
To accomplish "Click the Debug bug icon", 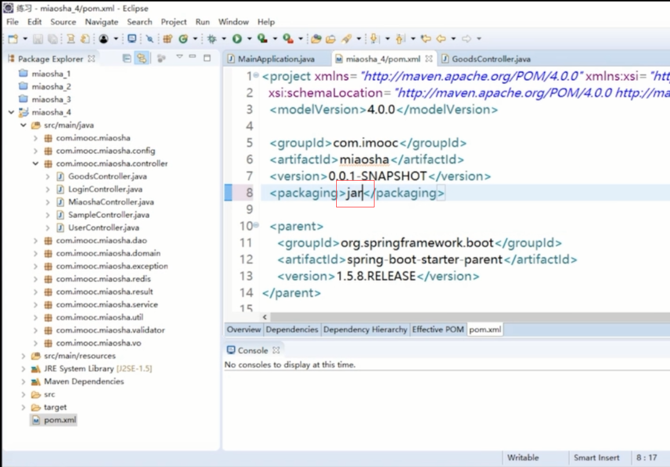I will point(211,39).
